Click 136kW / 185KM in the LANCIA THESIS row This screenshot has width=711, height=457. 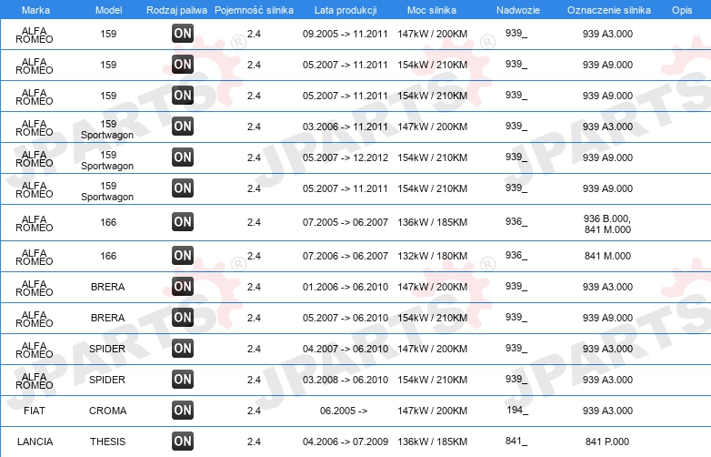pos(432,442)
